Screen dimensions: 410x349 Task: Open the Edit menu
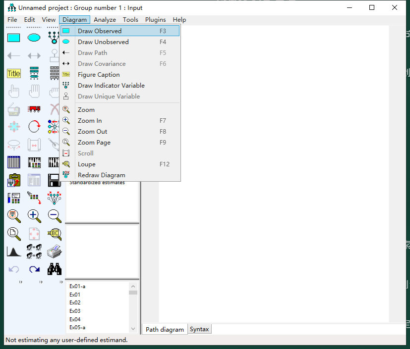click(30, 20)
